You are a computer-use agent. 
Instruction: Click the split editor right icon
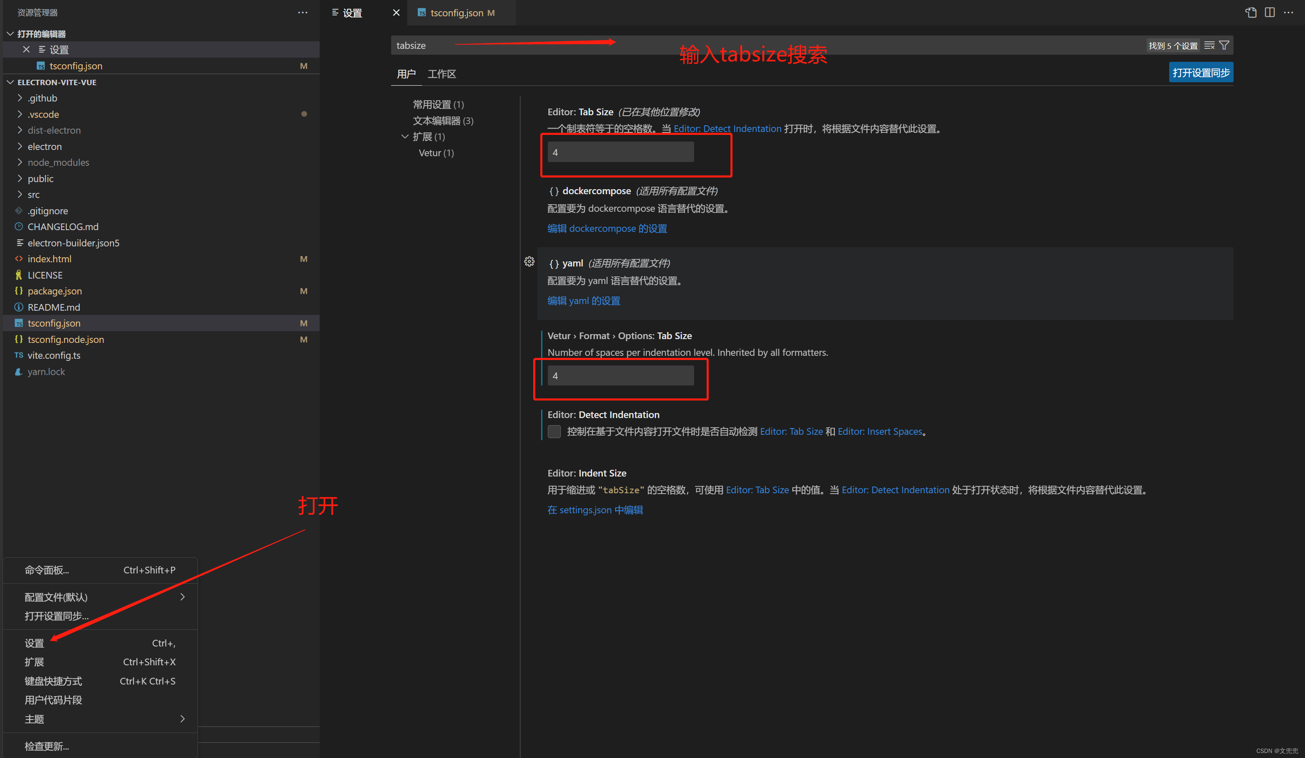point(1269,13)
